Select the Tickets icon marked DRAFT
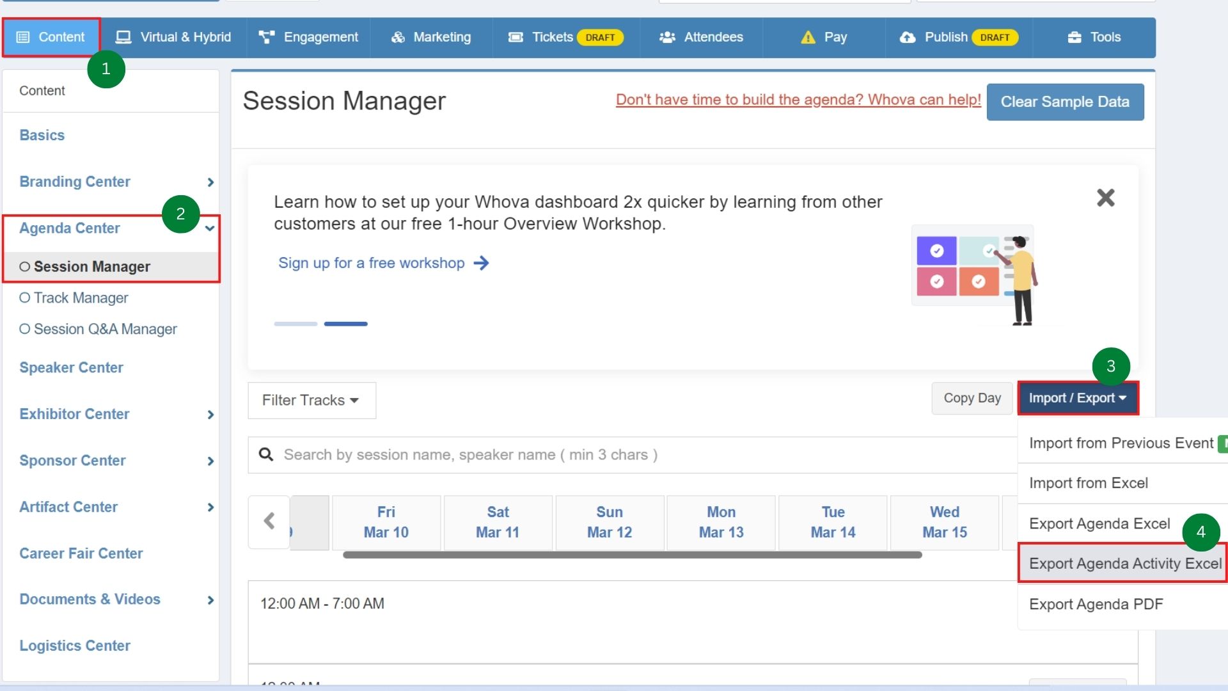This screenshot has height=691, width=1228. pos(516,37)
